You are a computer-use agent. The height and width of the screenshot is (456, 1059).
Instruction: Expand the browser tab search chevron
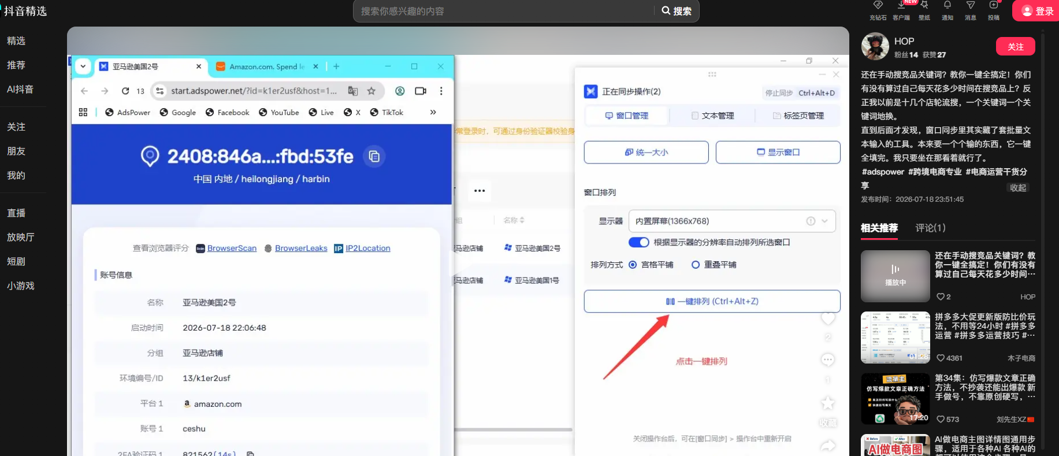(83, 66)
